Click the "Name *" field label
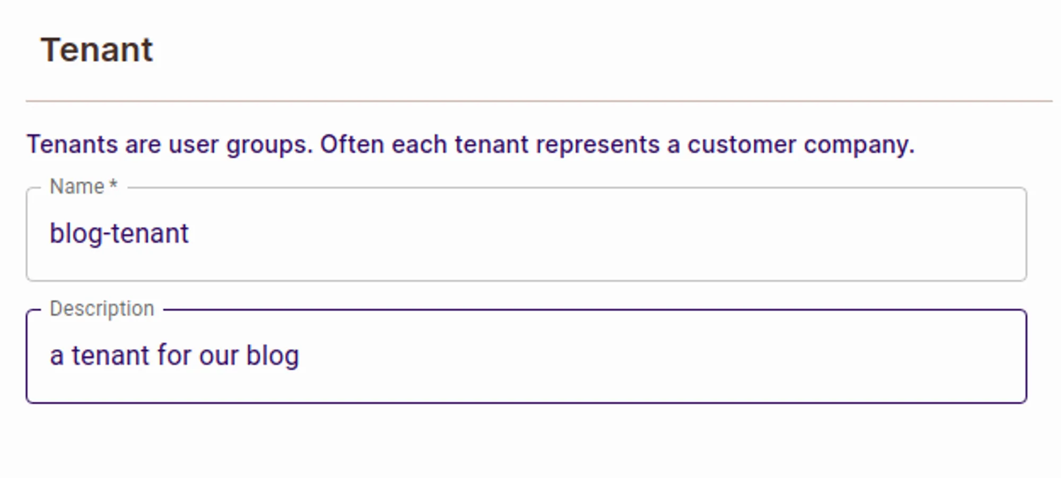The height and width of the screenshot is (478, 1061). coord(77,187)
